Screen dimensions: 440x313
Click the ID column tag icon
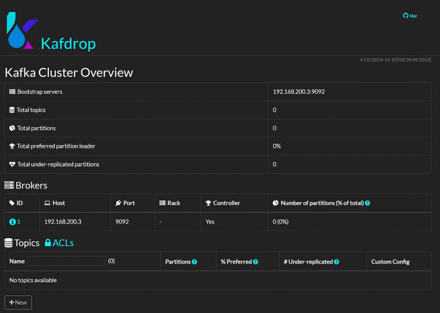coord(12,203)
